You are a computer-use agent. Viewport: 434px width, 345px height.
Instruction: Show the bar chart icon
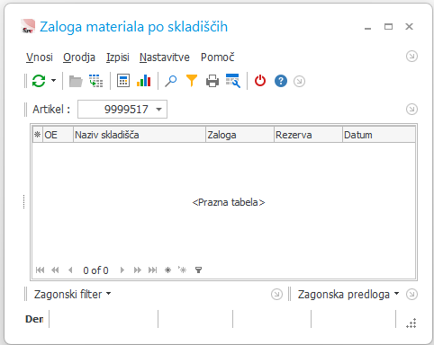point(143,81)
